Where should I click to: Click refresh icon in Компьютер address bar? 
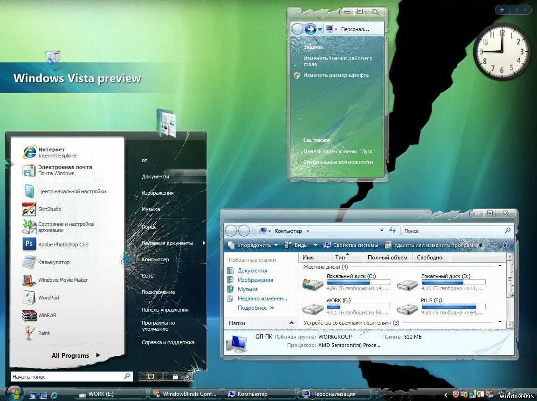(392, 231)
